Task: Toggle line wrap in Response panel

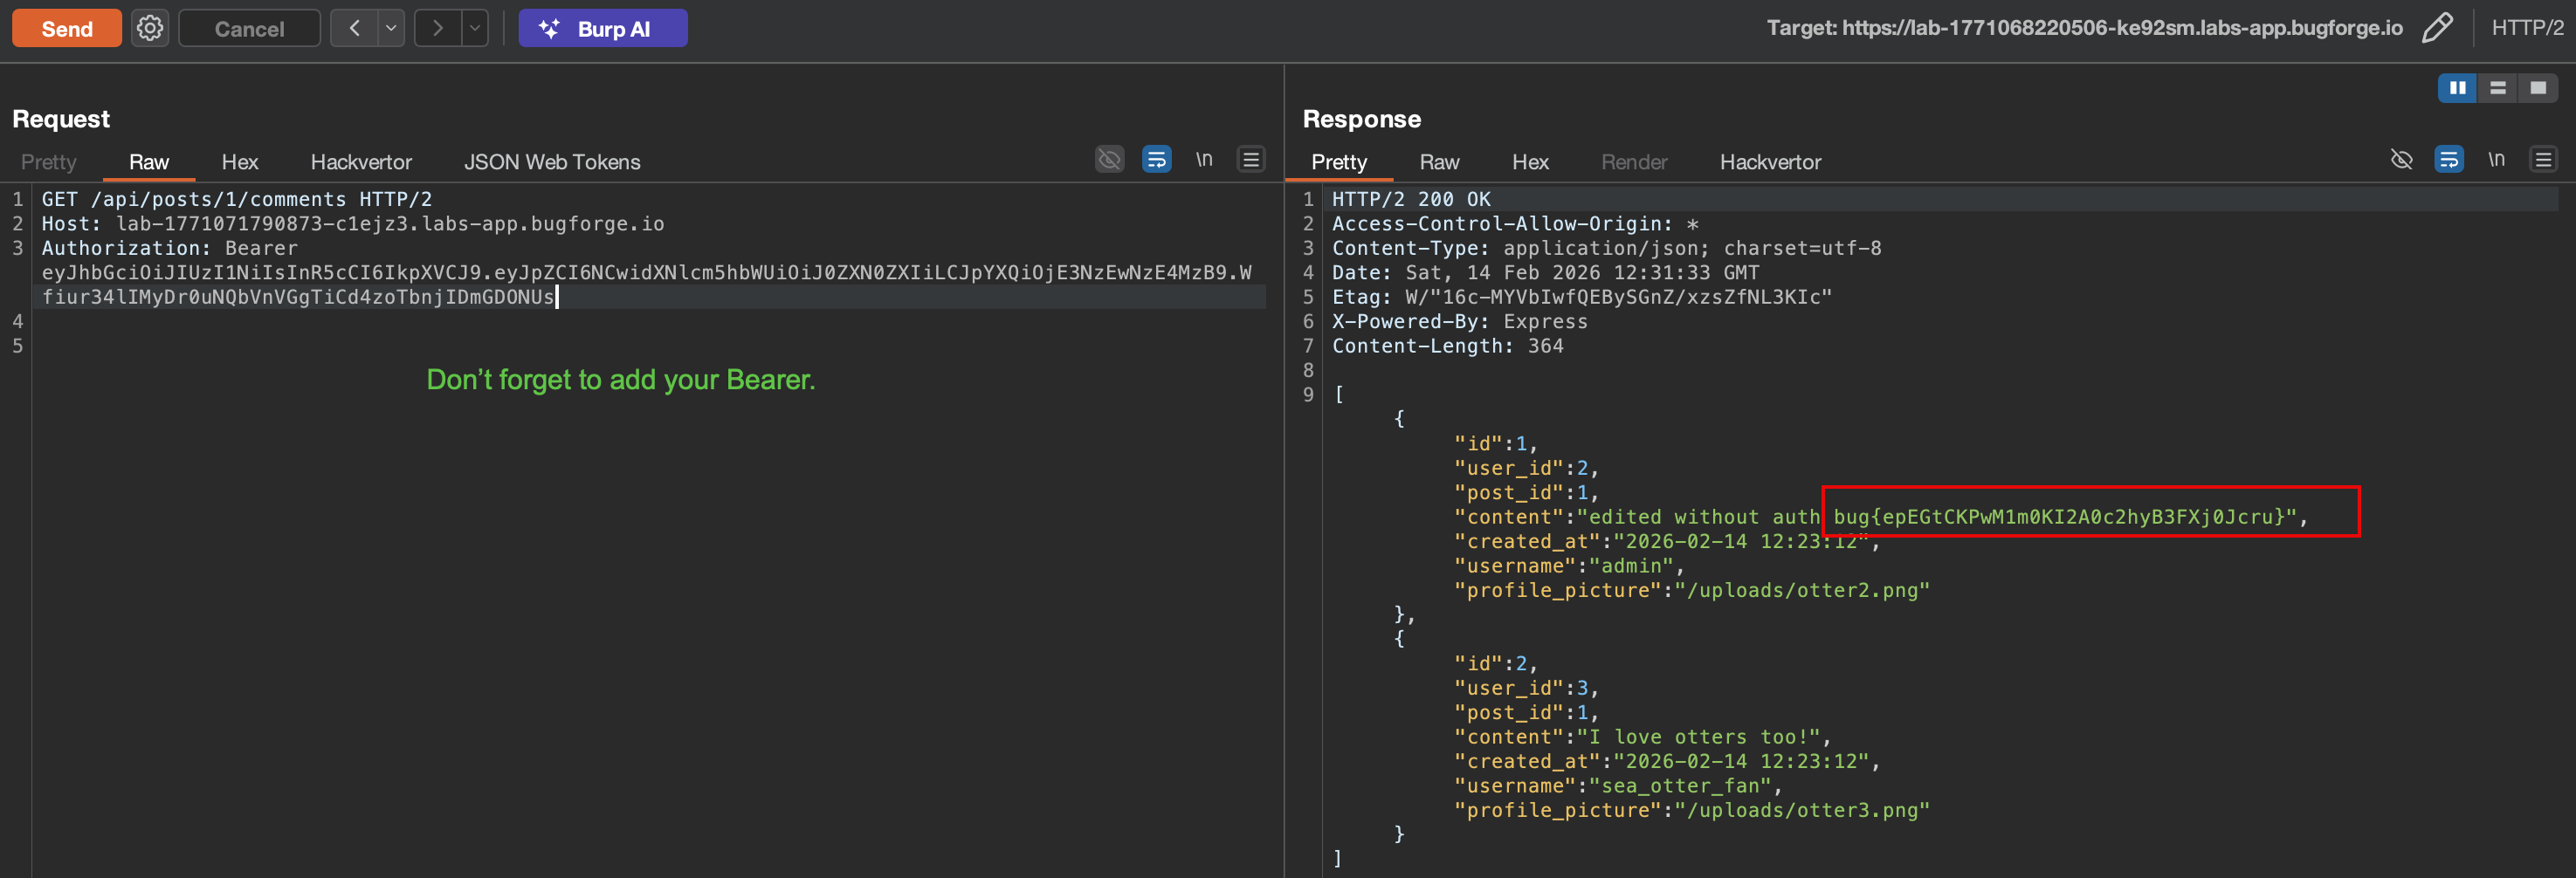Action: coord(2448,160)
